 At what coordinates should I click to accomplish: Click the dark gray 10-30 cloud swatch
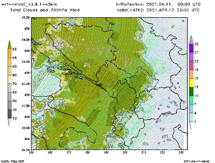(10, 114)
